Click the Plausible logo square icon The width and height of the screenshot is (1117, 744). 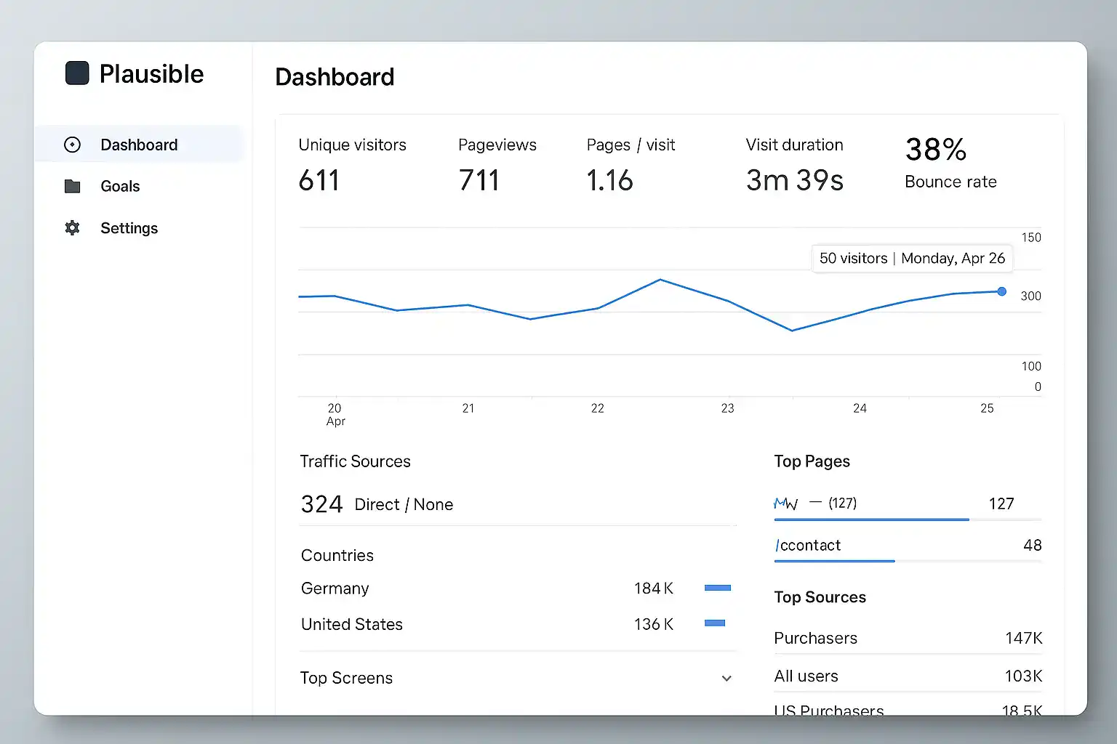pos(77,73)
